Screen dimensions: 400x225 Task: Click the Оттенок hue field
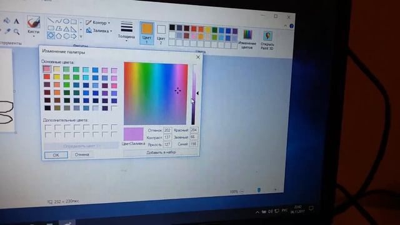pyautogui.click(x=167, y=131)
